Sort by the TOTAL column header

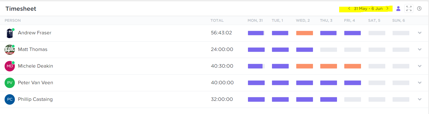click(x=217, y=20)
